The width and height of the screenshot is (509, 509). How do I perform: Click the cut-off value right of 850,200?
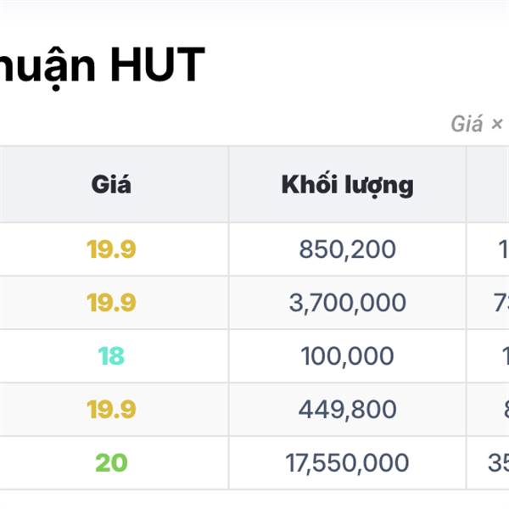(x=501, y=249)
